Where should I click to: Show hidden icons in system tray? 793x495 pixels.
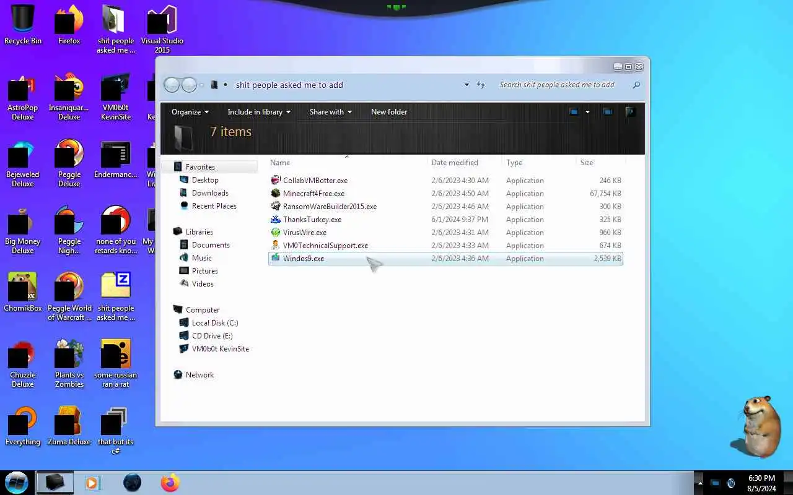point(700,483)
